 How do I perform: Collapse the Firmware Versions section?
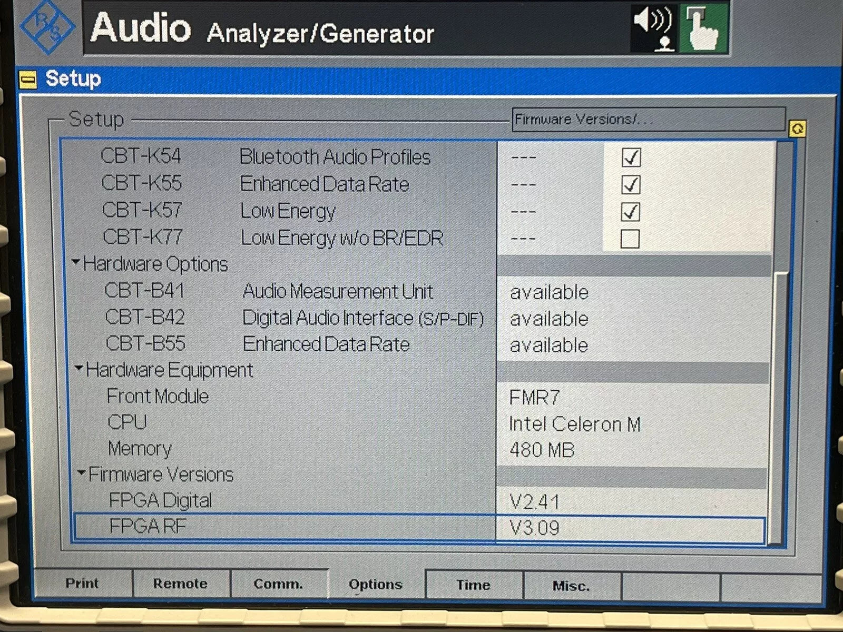tap(81, 472)
